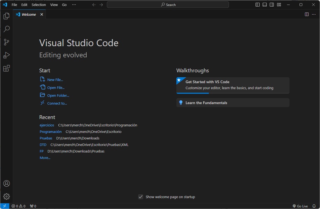
Task: Open the Accounts menu icon
Action: click(x=6, y=184)
